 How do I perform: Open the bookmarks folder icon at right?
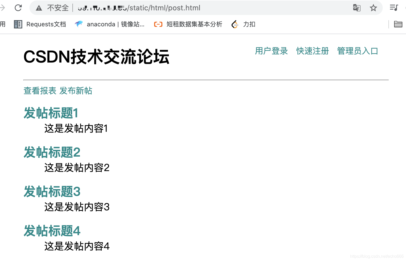tap(398, 24)
